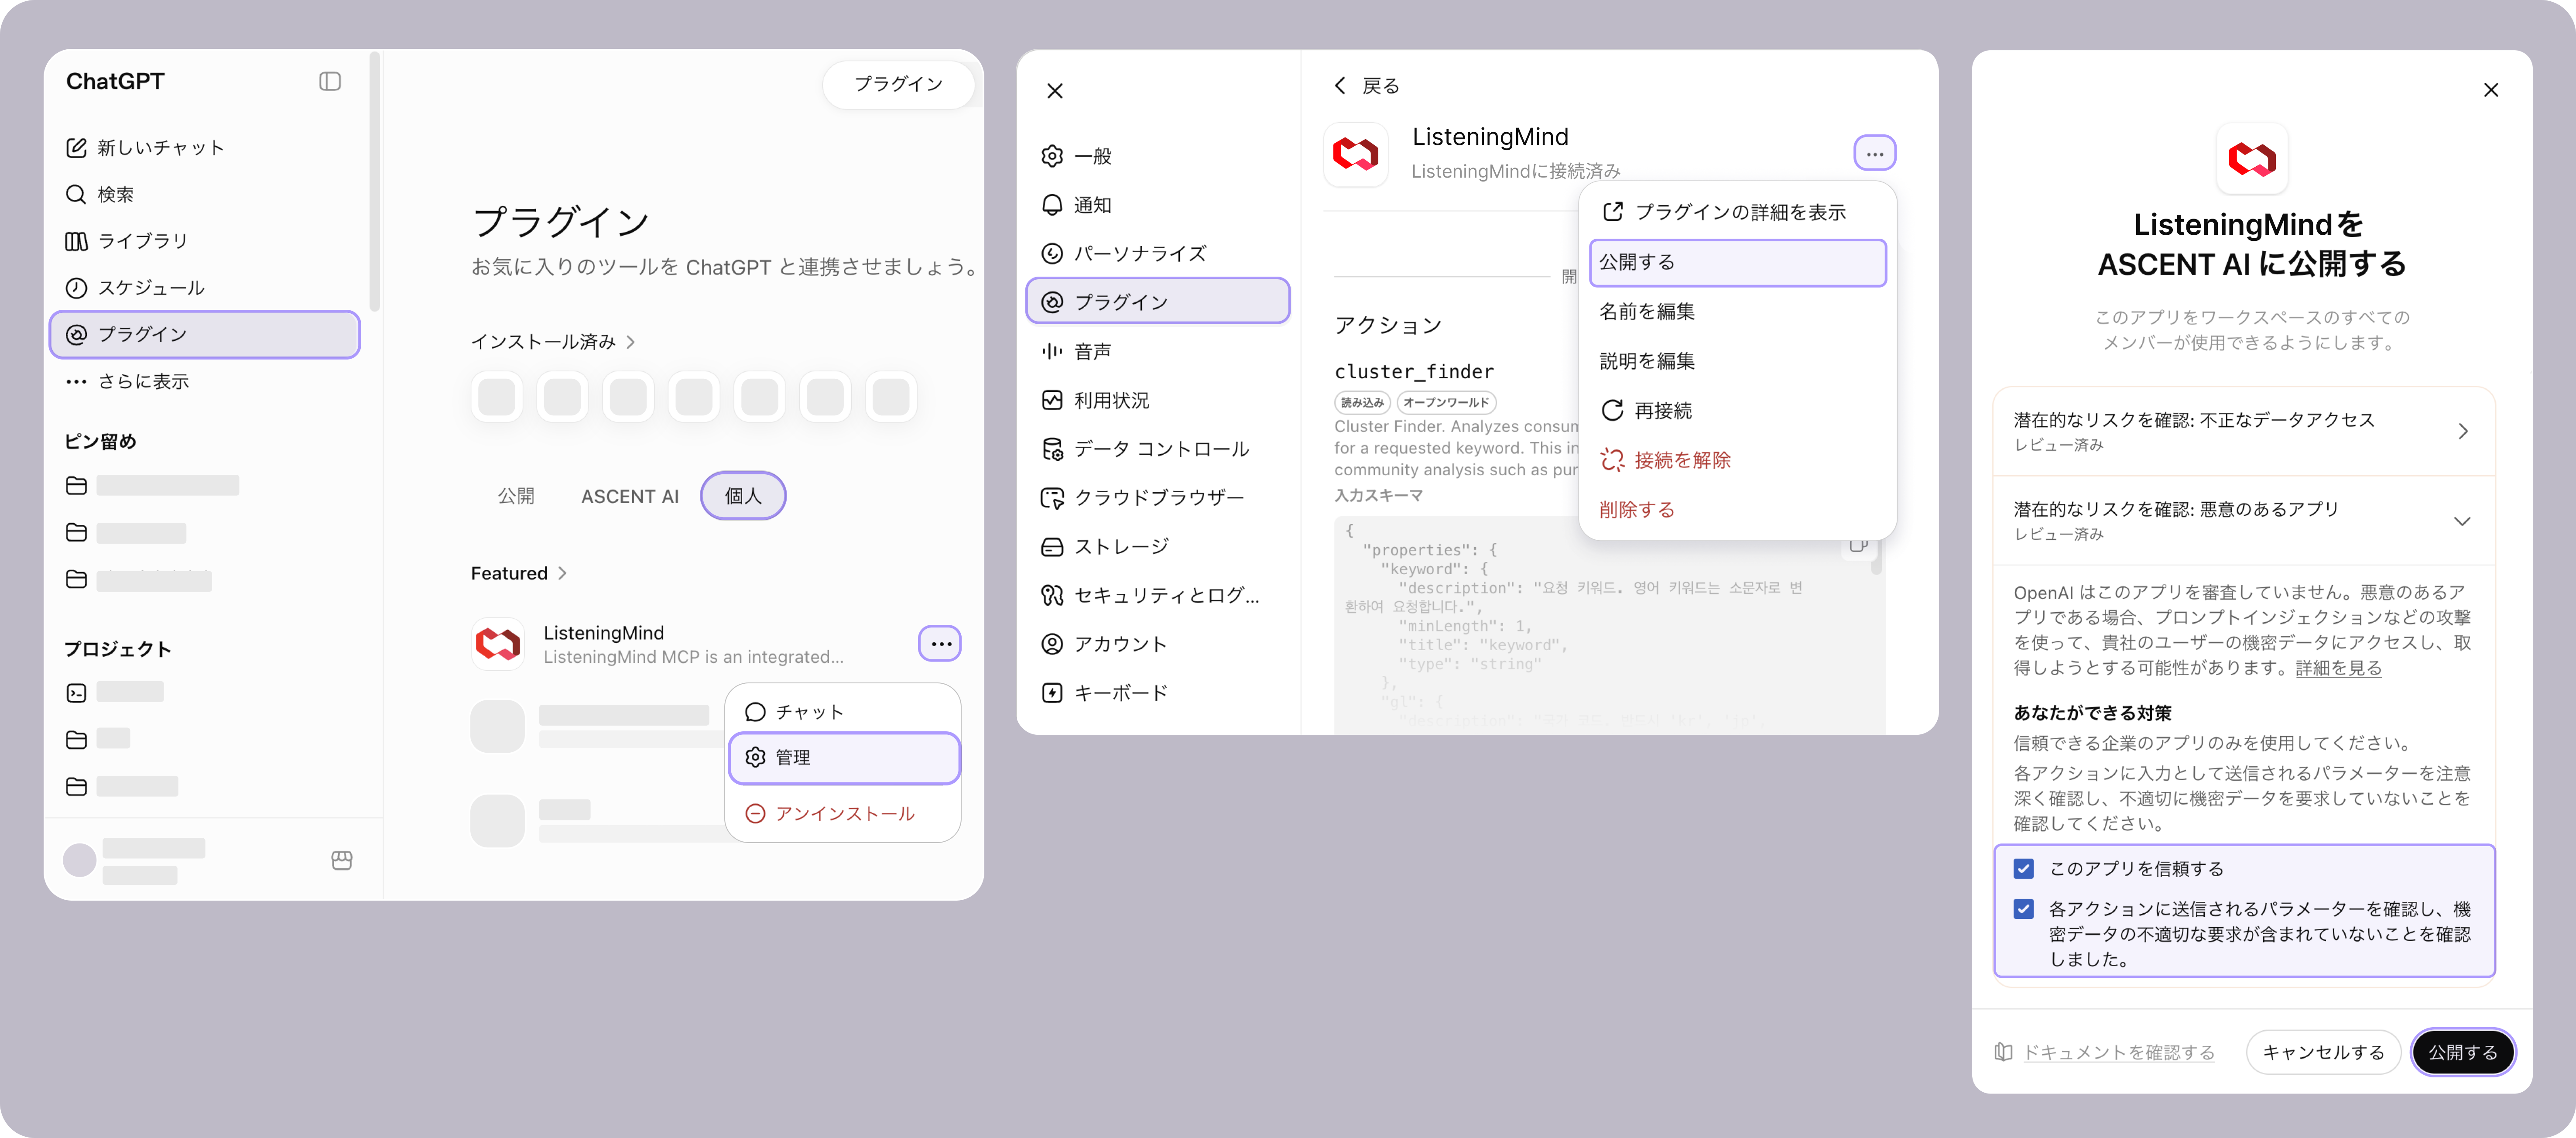2576x1138 pixels.
Task: Open 一般 general settings
Action: [x=1158, y=156]
